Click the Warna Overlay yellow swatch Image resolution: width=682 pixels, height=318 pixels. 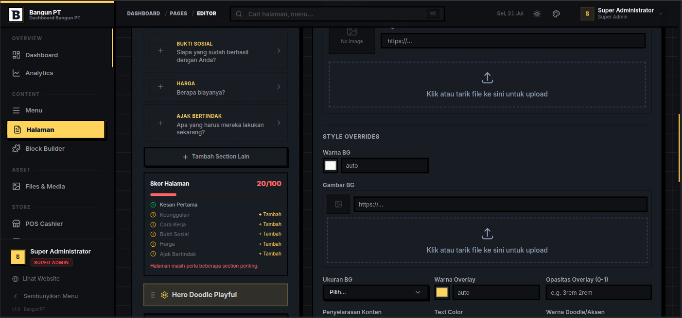tap(442, 293)
